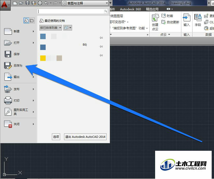The width and height of the screenshot is (214, 179).
Task: Click the 底图图层 ribbon button
Action: click(x=116, y=16)
